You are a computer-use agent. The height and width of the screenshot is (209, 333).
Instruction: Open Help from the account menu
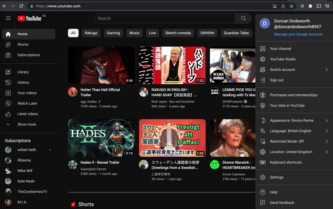294,192
